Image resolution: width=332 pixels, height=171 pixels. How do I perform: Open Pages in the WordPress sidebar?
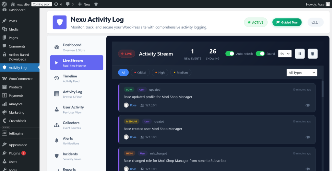pyautogui.click(x=20, y=38)
